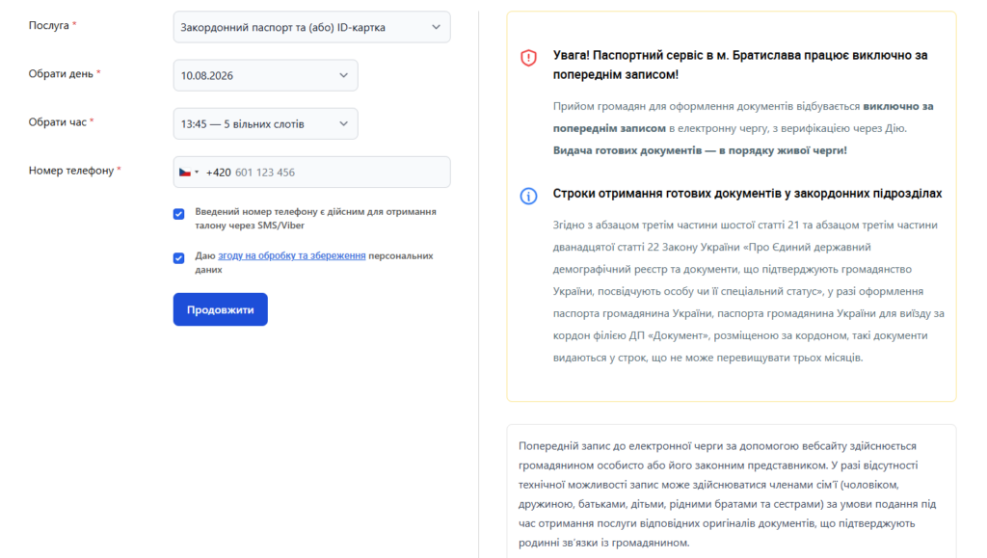Click the phone number input field
This screenshot has height=558, width=987.
tap(340, 172)
